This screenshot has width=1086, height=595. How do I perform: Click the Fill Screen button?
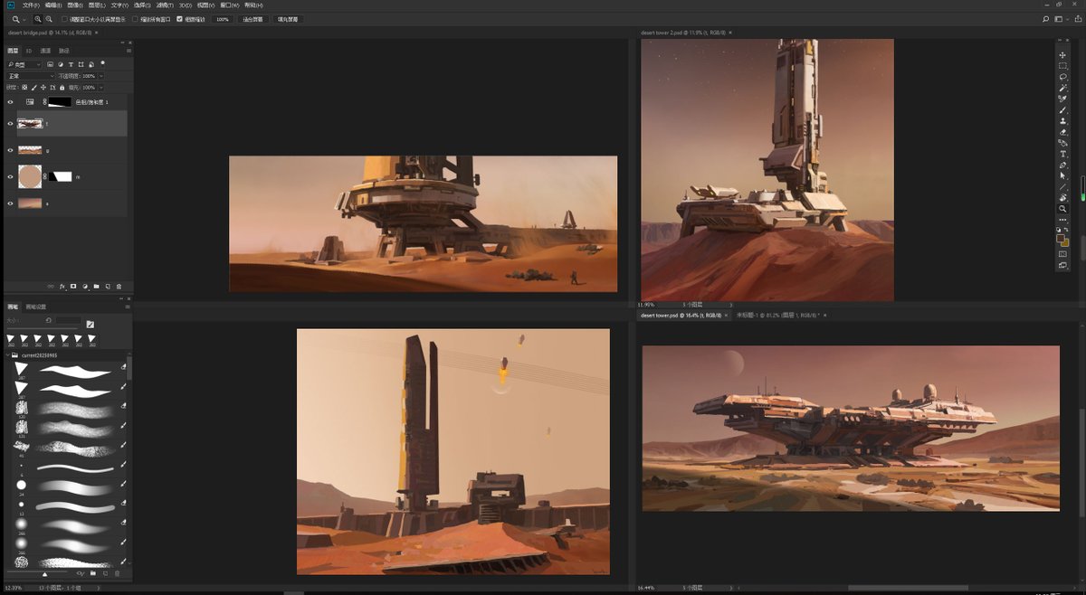288,19
